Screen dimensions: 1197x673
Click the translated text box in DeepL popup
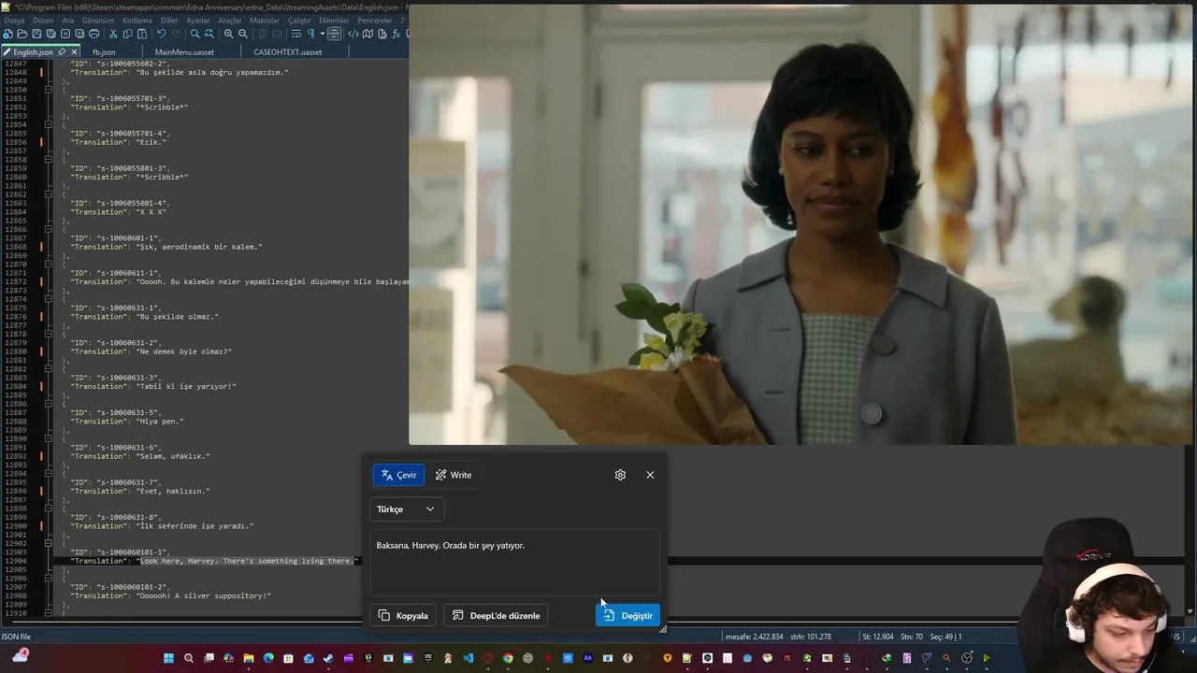coord(515,563)
